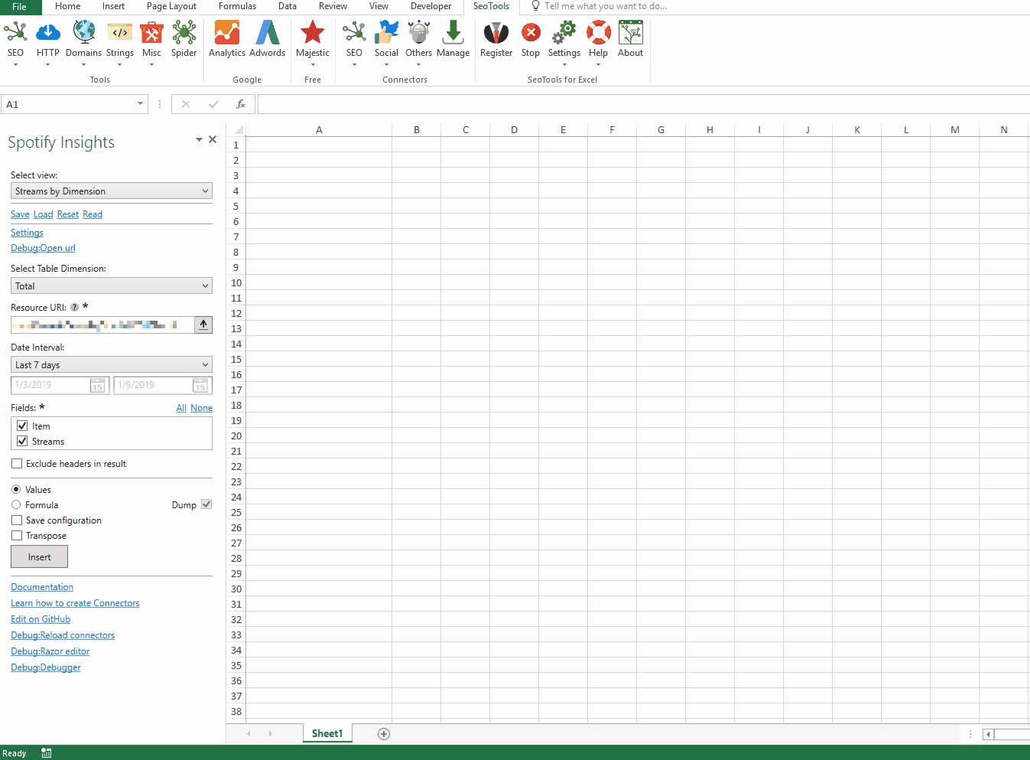This screenshot has width=1030, height=760.
Task: Open the Select view dropdown
Action: tap(112, 191)
